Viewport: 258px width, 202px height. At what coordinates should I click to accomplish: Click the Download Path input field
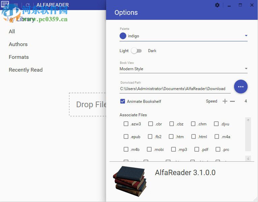click(x=175, y=89)
